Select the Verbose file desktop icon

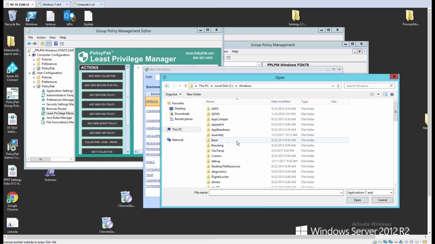(50, 18)
